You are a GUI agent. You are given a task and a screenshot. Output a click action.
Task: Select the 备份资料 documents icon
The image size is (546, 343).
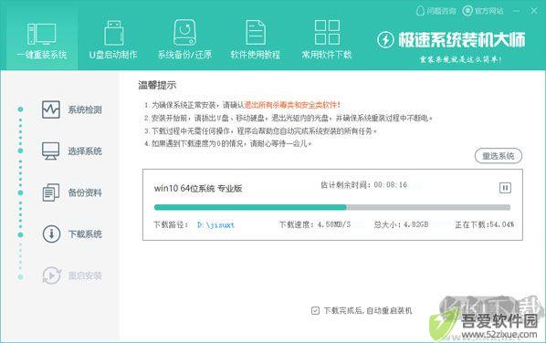coord(51,192)
